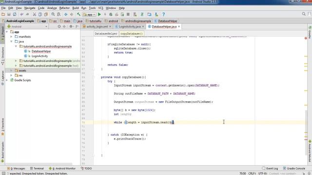
Task: Select DatabaseHelper in project tree
Action: 41,51
